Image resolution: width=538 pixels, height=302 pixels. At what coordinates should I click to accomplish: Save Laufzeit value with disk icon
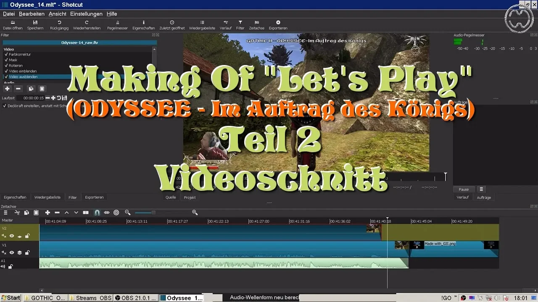pyautogui.click(x=64, y=98)
